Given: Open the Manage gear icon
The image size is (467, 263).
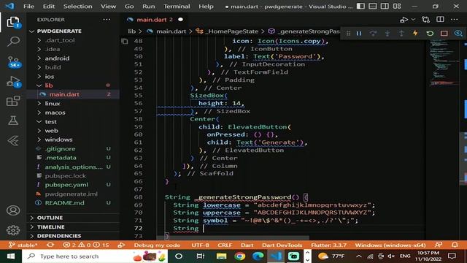Looking at the screenshot, I should coord(13,230).
